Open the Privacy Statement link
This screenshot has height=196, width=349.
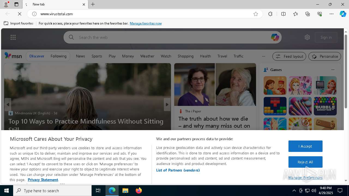[43, 180]
